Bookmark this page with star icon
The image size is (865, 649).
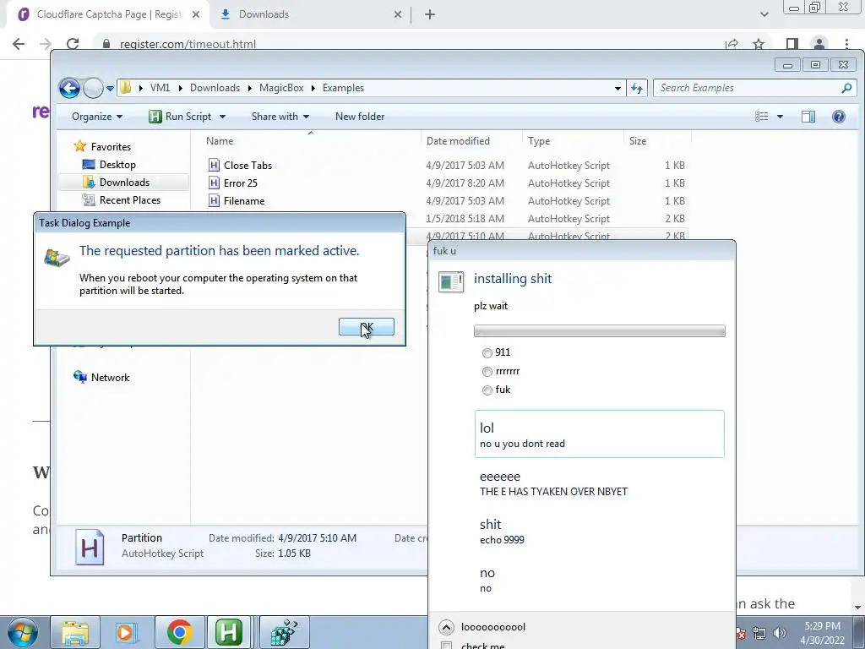click(759, 44)
